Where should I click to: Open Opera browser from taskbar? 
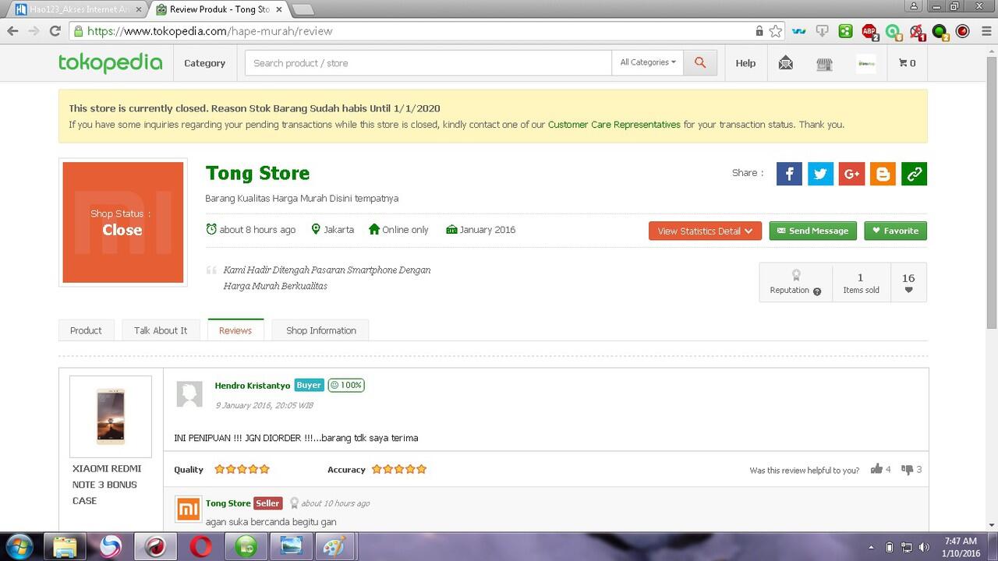tap(200, 546)
